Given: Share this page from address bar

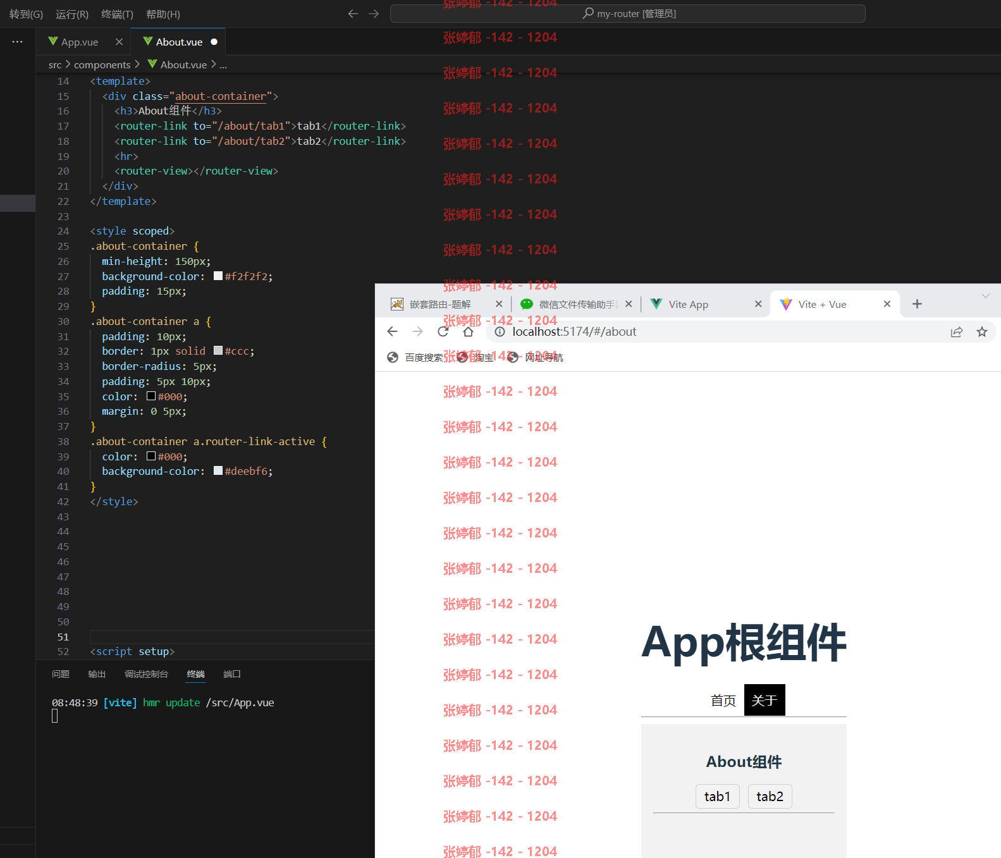Looking at the screenshot, I should coord(957,331).
